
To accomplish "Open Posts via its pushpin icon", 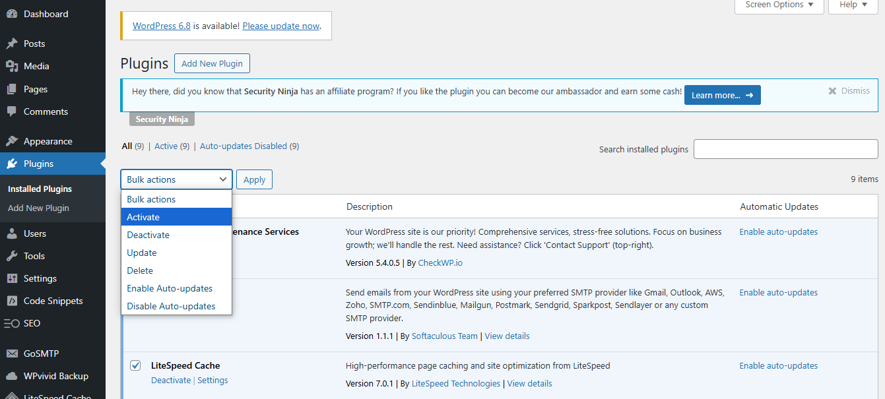I will pyautogui.click(x=12, y=44).
